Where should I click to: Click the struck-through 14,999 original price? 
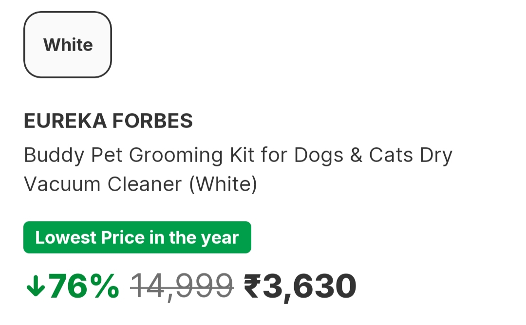182,287
